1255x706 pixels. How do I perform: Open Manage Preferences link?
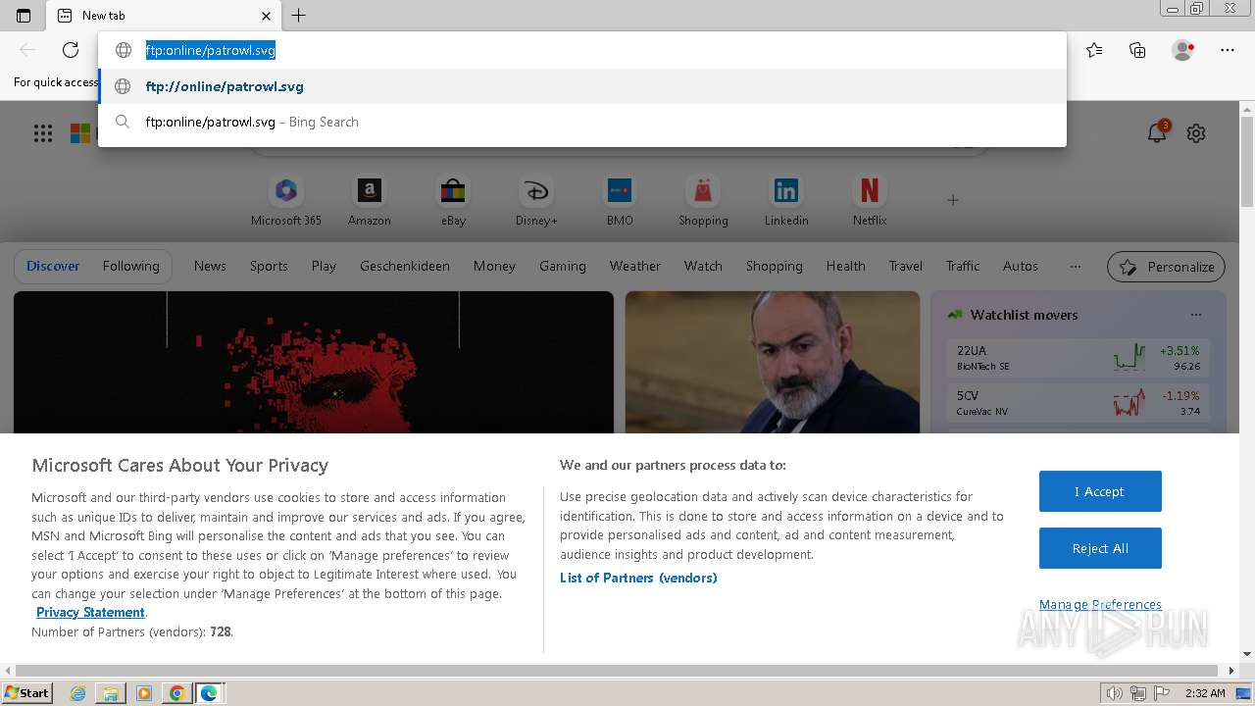(x=1100, y=604)
